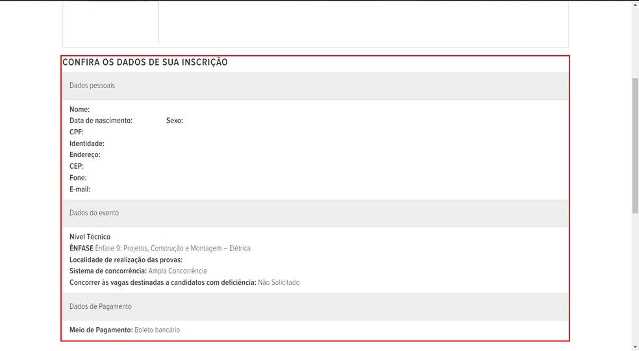Screen dimensions: 639x351
Task: Click the 'Dados de Pagamento' section header
Action: pos(316,307)
